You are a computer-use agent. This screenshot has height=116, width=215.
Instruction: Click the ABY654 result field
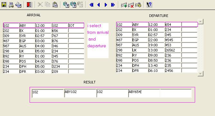pyautogui.click(x=144, y=93)
